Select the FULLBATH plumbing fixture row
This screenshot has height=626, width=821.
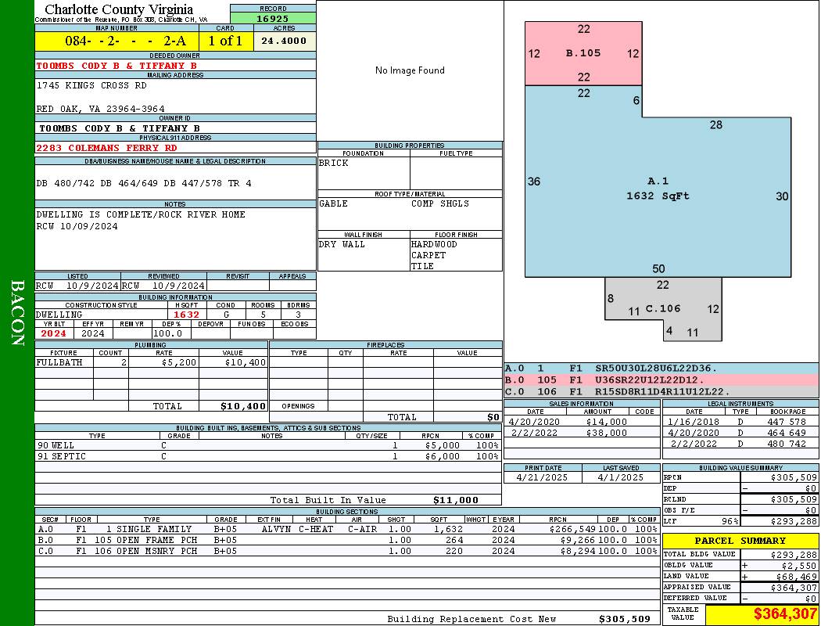151,362
